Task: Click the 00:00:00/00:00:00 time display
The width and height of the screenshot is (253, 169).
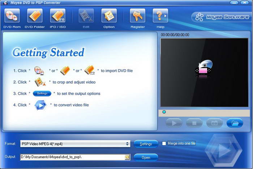Action: pyautogui.click(x=175, y=35)
